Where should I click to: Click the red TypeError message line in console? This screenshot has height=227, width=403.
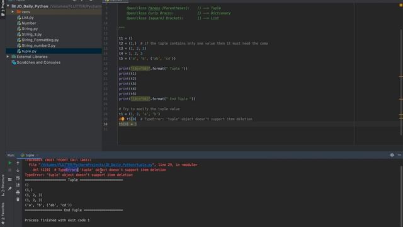[79, 175]
